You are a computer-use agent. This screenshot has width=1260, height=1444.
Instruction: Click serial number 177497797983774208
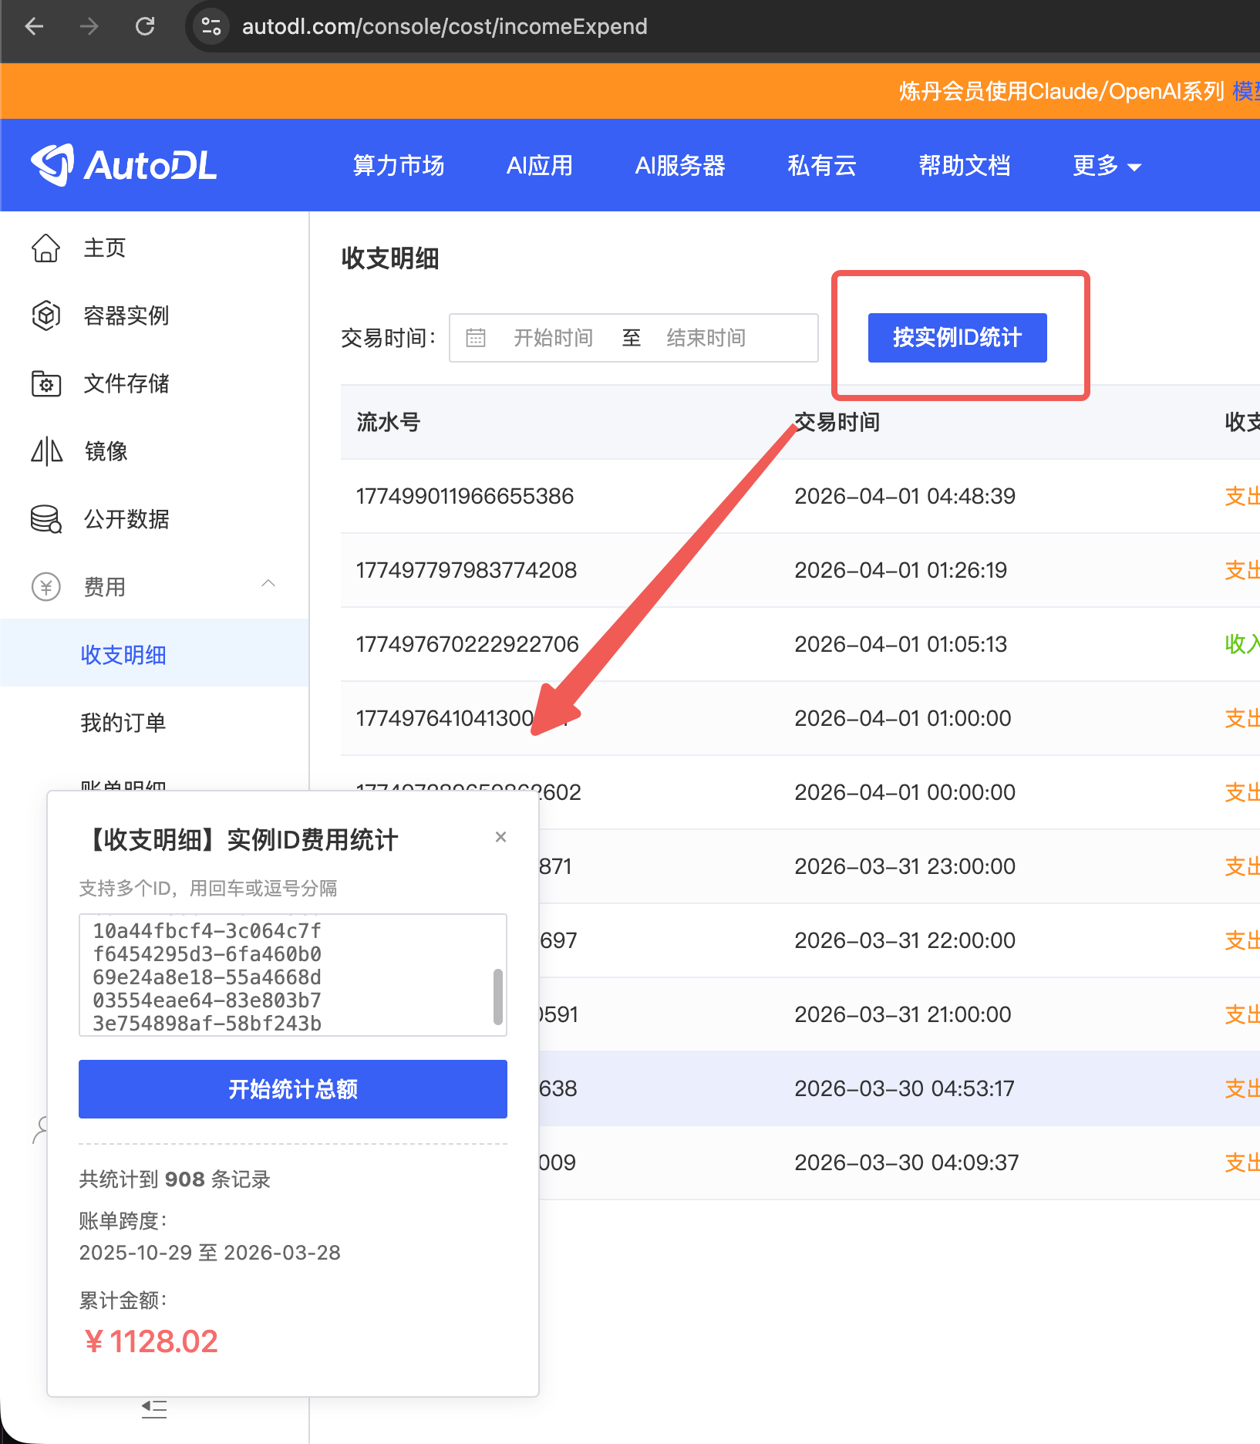pos(467,570)
